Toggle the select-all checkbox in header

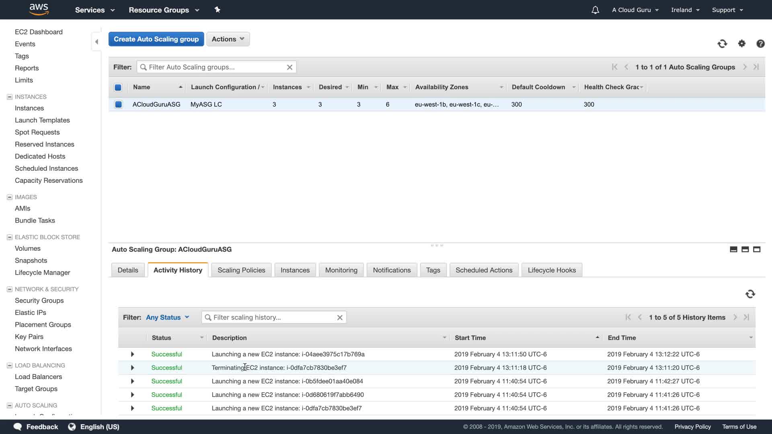(x=118, y=87)
